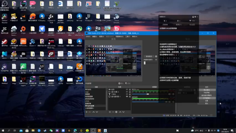Expand Windows system tray hidden icons chevron
Screen dimensions: 236x133
coord(206,130)
